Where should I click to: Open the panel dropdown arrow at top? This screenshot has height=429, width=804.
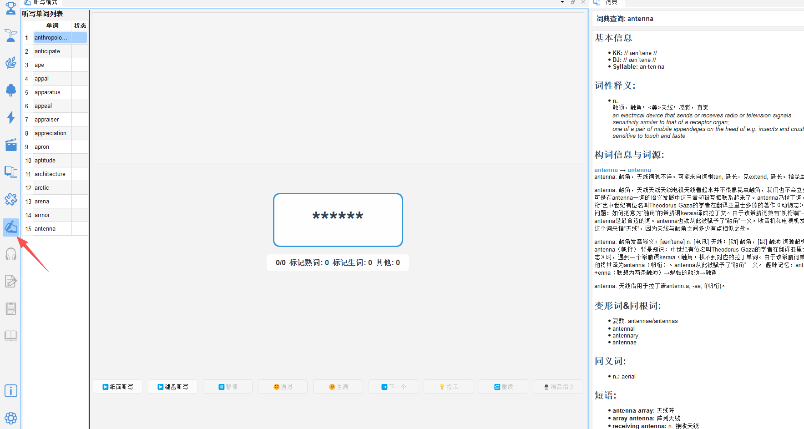[x=562, y=2]
